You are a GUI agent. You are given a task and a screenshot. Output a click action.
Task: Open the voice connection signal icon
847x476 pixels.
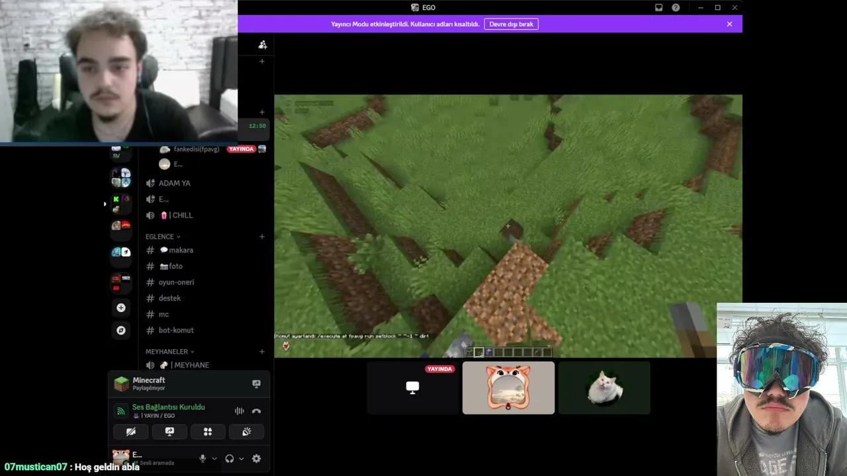pyautogui.click(x=120, y=411)
